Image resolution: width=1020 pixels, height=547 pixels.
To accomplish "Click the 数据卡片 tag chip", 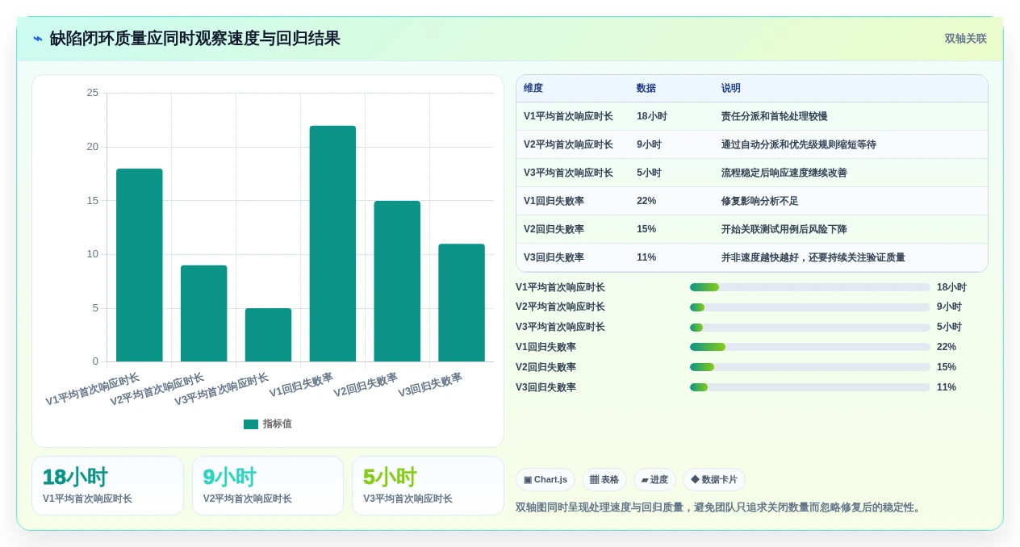I will 714,480.
